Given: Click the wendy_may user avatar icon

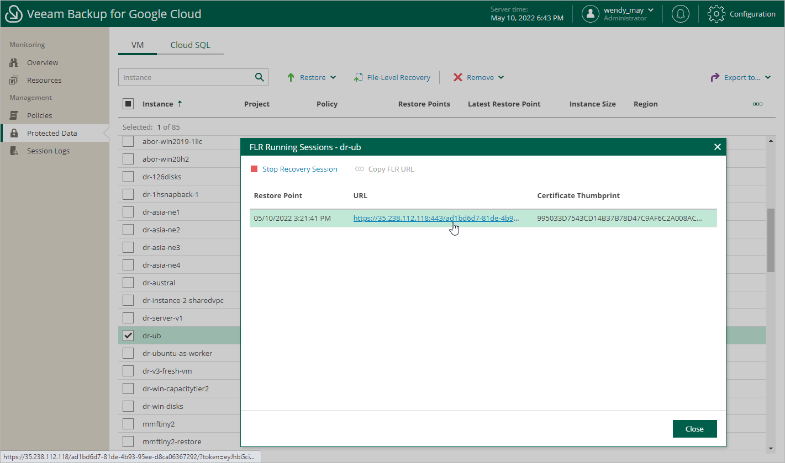Looking at the screenshot, I should coord(590,14).
